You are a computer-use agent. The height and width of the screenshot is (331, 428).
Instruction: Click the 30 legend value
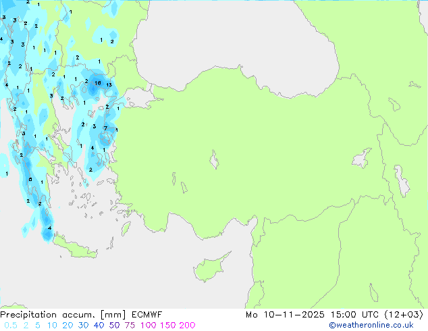tap(83, 326)
